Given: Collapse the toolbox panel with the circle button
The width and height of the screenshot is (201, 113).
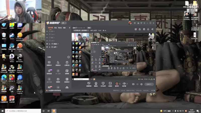Looking at the screenshot, I should pos(68,57).
